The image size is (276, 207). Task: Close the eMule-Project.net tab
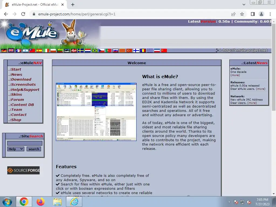tap(63, 5)
